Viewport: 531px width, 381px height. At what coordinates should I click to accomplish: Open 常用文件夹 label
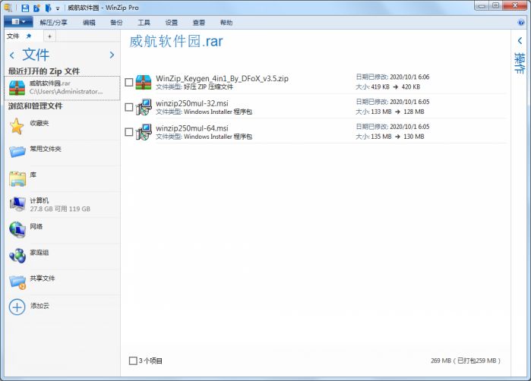[x=46, y=149]
